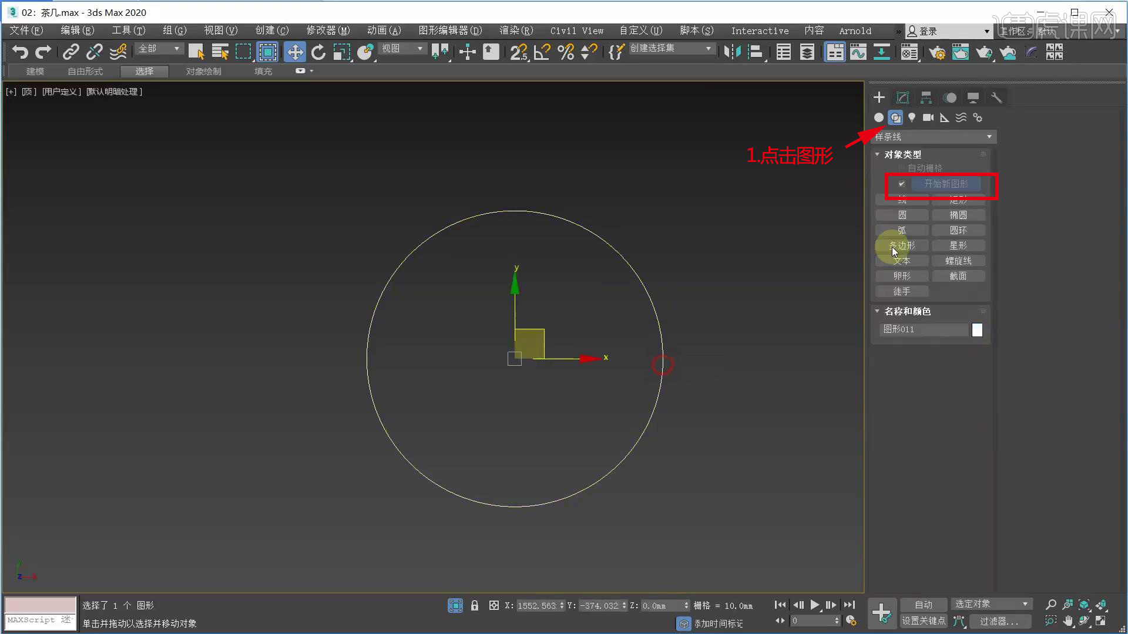Open the Motion panel tab
Screen dimensions: 1128x634
(x=949, y=97)
